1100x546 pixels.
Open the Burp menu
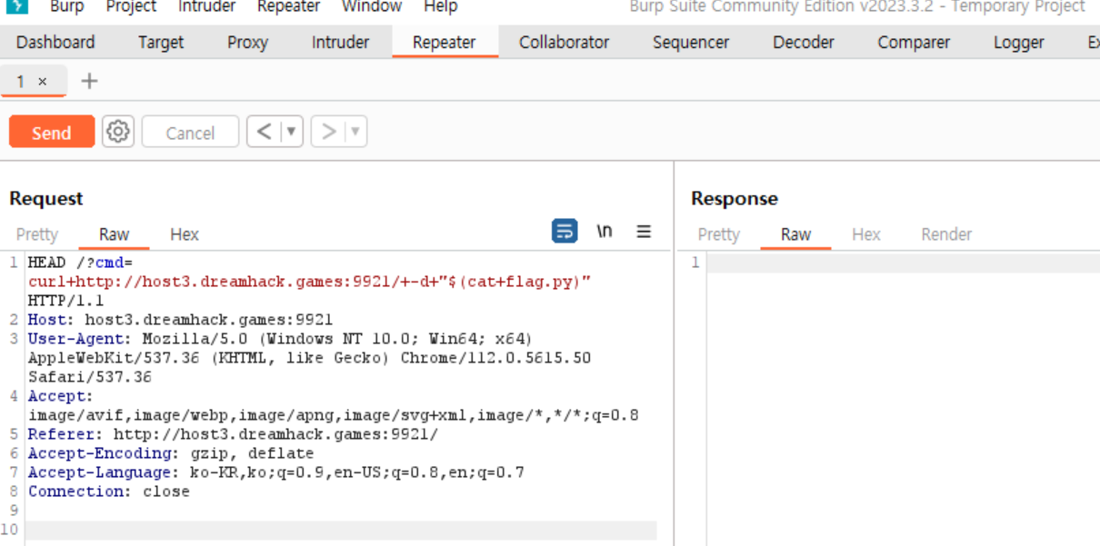click(x=67, y=6)
